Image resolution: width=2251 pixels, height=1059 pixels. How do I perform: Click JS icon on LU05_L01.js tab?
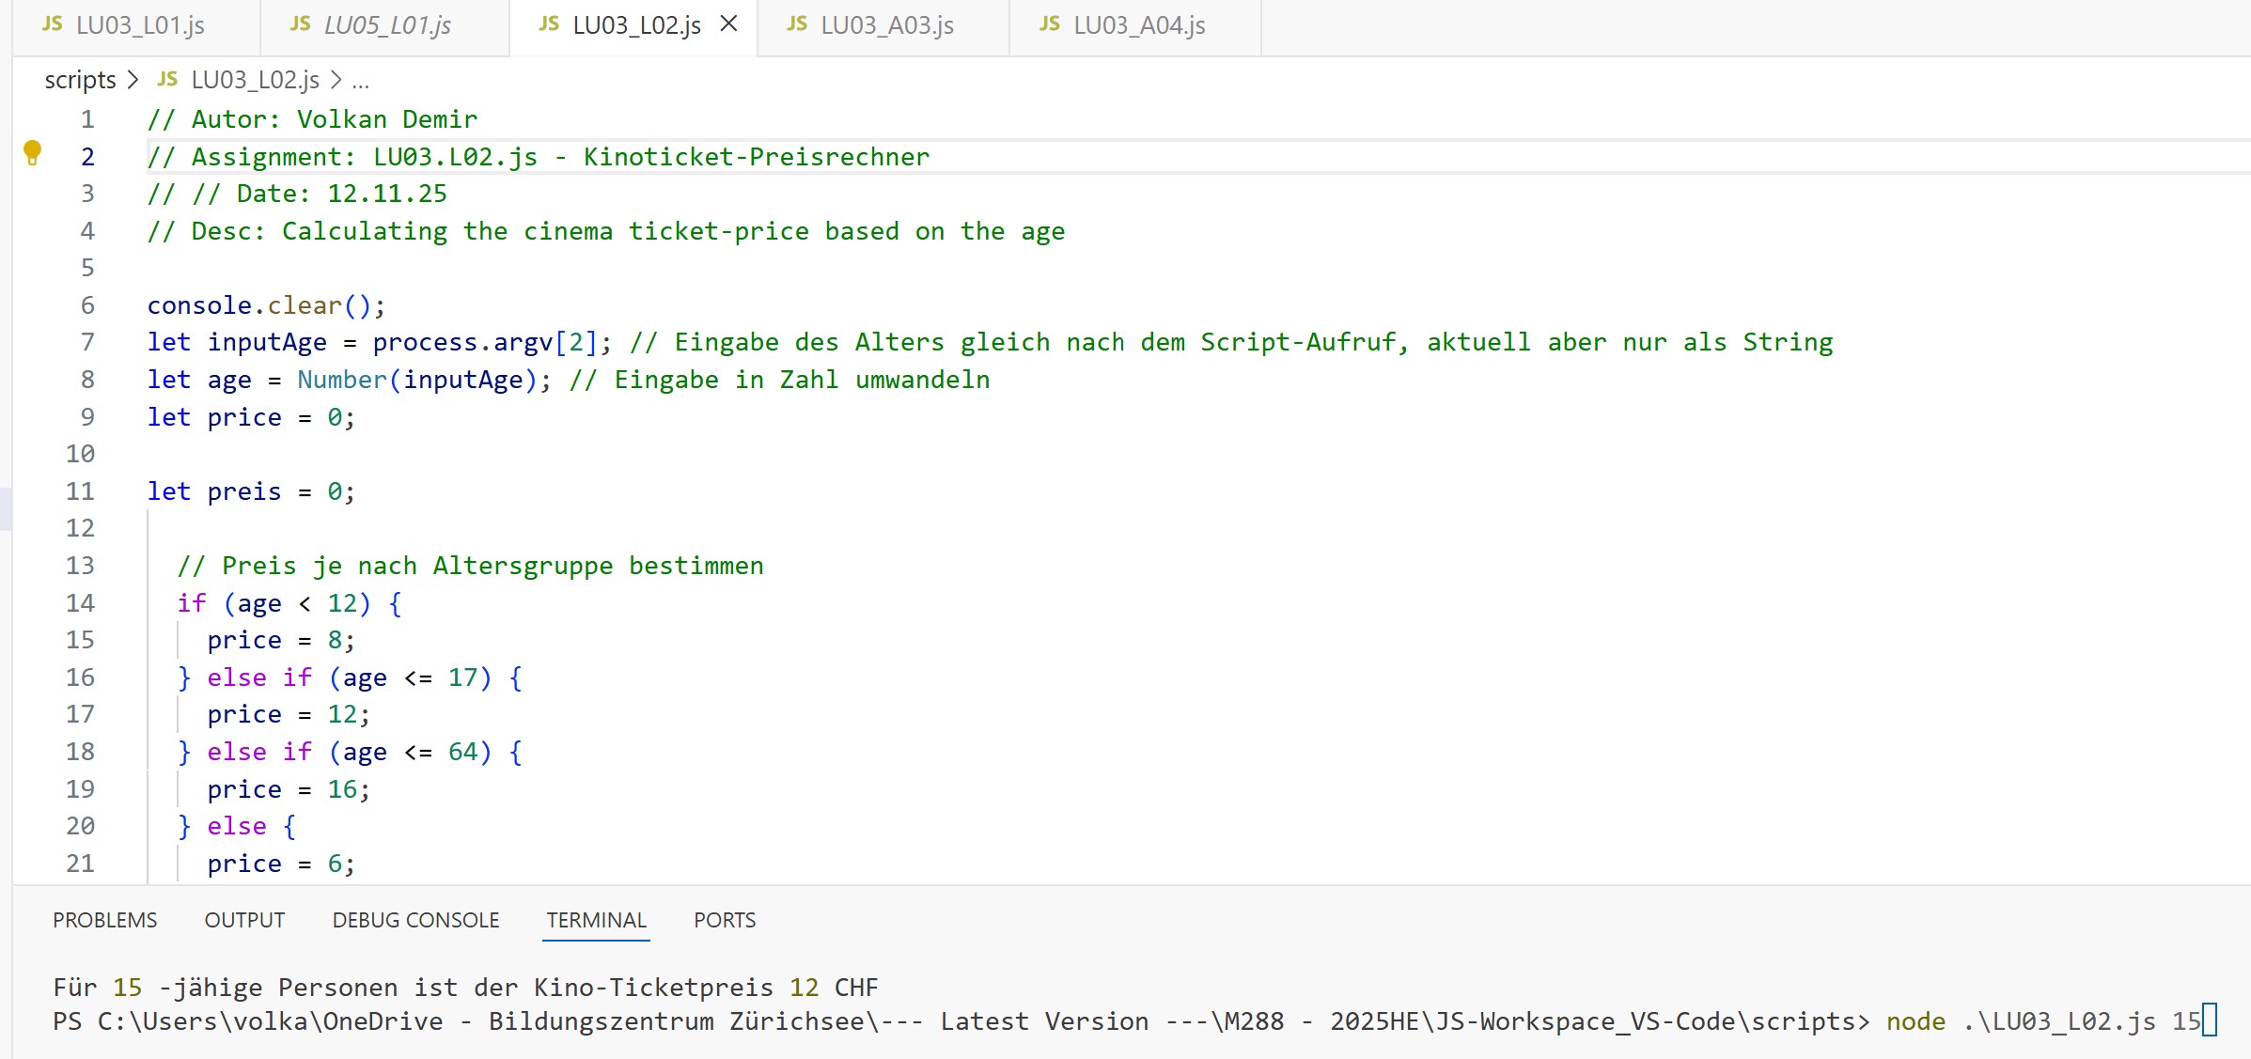(301, 24)
